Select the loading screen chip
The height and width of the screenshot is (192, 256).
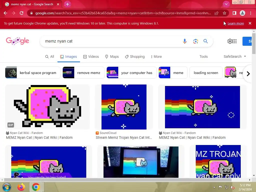click(206, 72)
